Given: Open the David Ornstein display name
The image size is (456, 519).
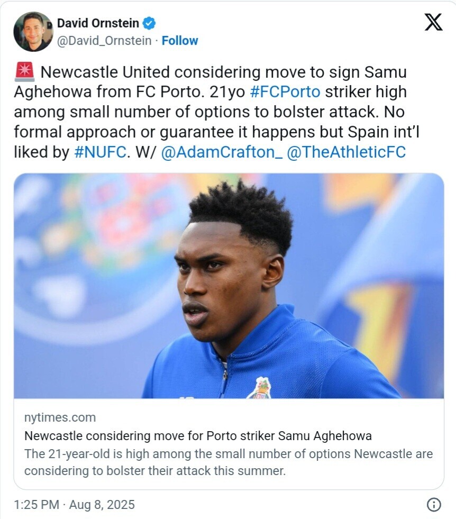Looking at the screenshot, I should [x=98, y=23].
